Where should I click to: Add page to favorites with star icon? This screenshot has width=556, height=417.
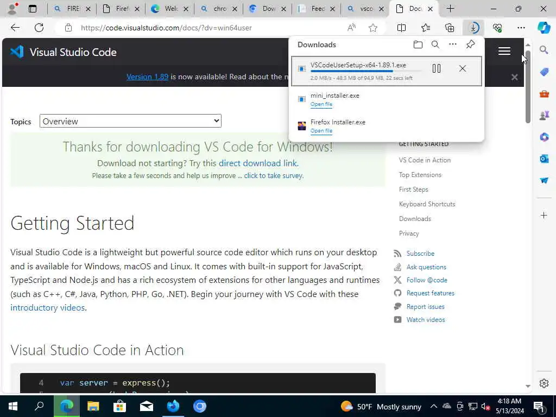pos(372,28)
